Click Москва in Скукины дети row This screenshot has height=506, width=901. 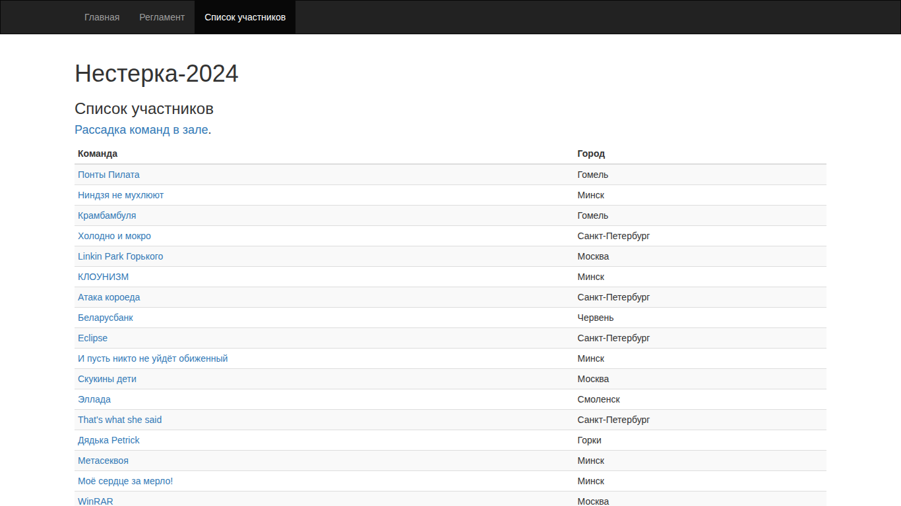[x=593, y=379]
